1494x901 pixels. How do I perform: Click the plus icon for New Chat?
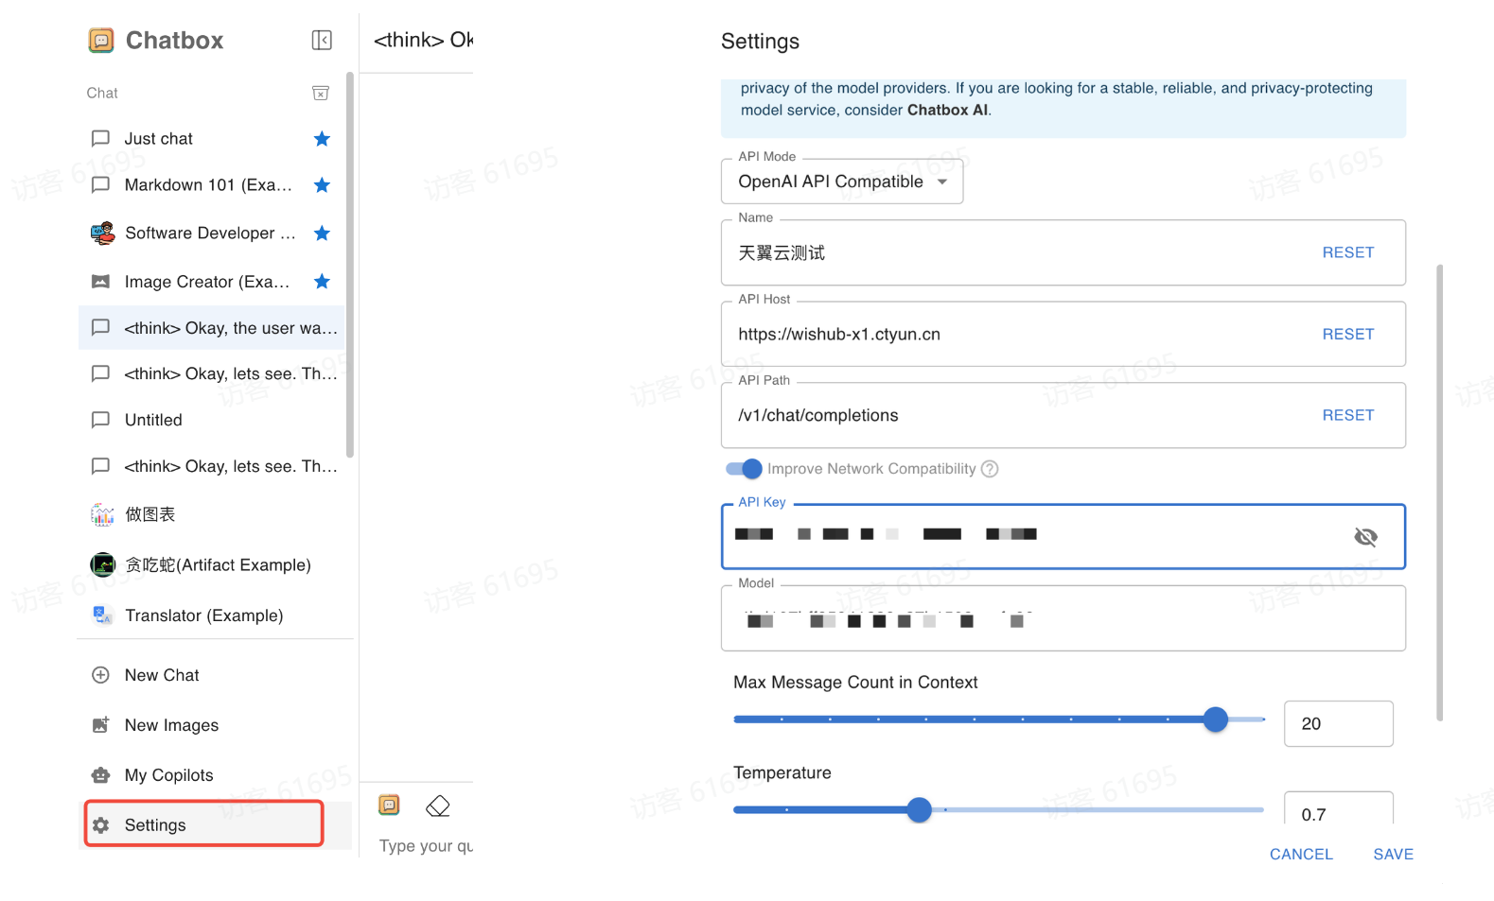100,675
